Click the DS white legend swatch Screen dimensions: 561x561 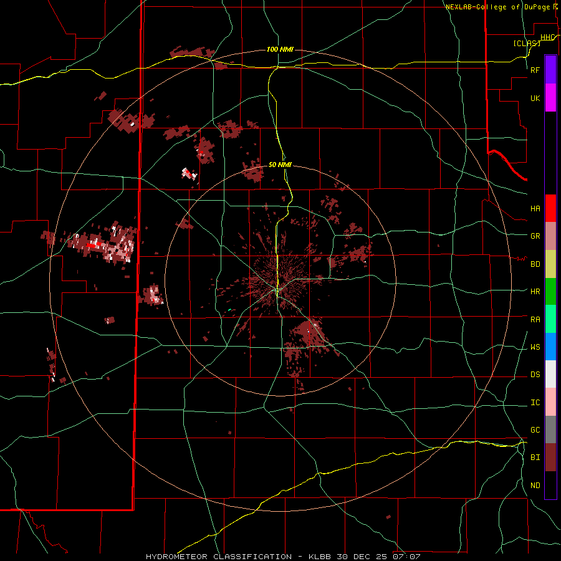coord(550,374)
